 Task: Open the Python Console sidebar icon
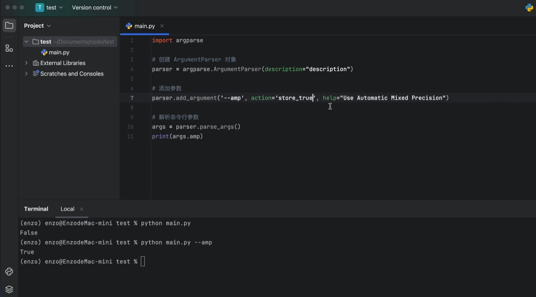click(x=9, y=272)
